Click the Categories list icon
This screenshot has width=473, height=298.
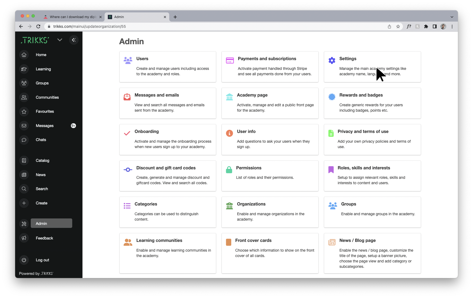click(127, 206)
